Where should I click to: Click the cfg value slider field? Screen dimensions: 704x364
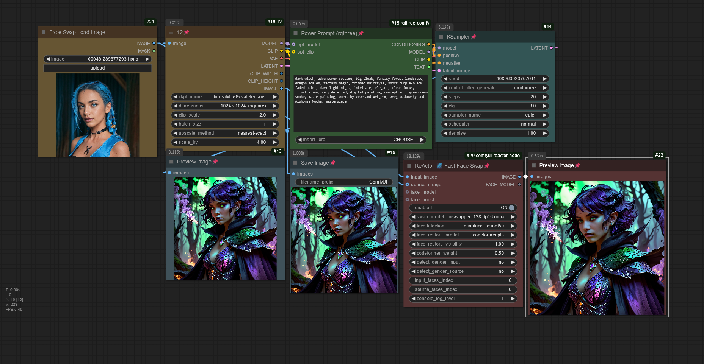coord(495,106)
